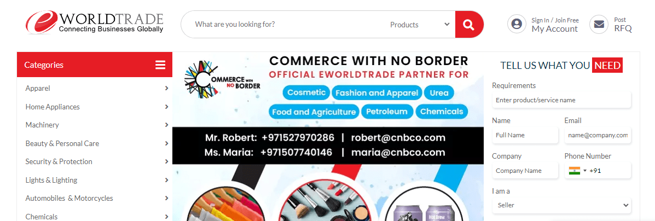Open Security & Protection category
Viewport: 655px width, 221px height.
pos(59,162)
